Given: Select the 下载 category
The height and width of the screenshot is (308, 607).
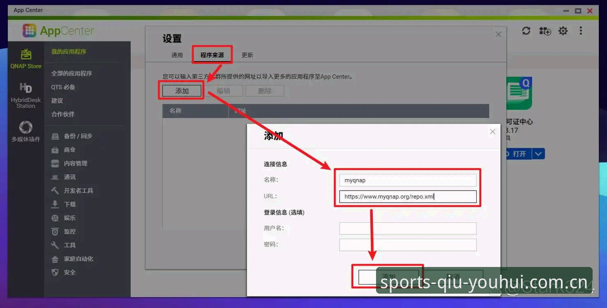Looking at the screenshot, I should coord(64,204).
